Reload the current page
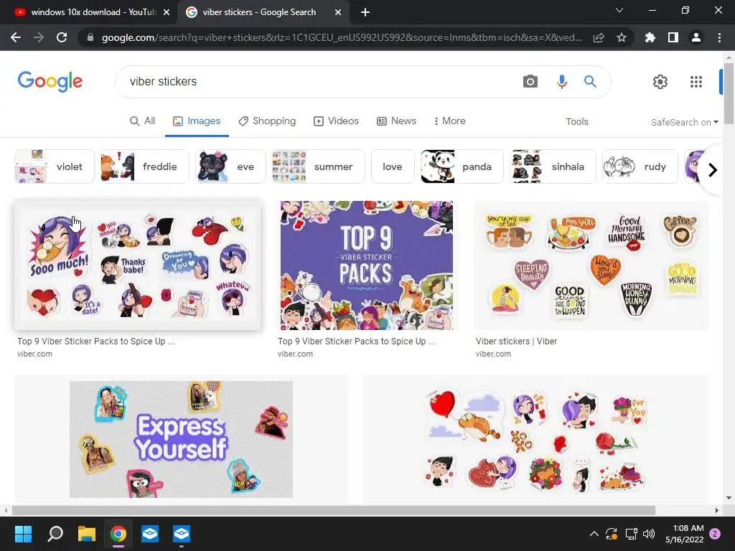The image size is (735, 551). click(62, 37)
